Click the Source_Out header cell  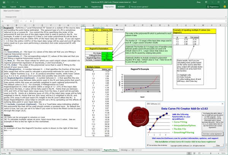click(x=107, y=30)
